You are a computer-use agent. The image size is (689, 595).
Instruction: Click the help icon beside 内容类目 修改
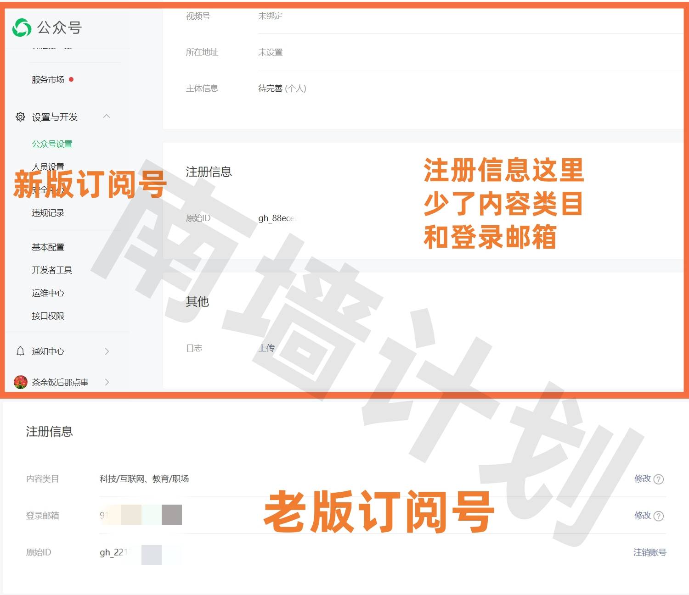pos(658,479)
